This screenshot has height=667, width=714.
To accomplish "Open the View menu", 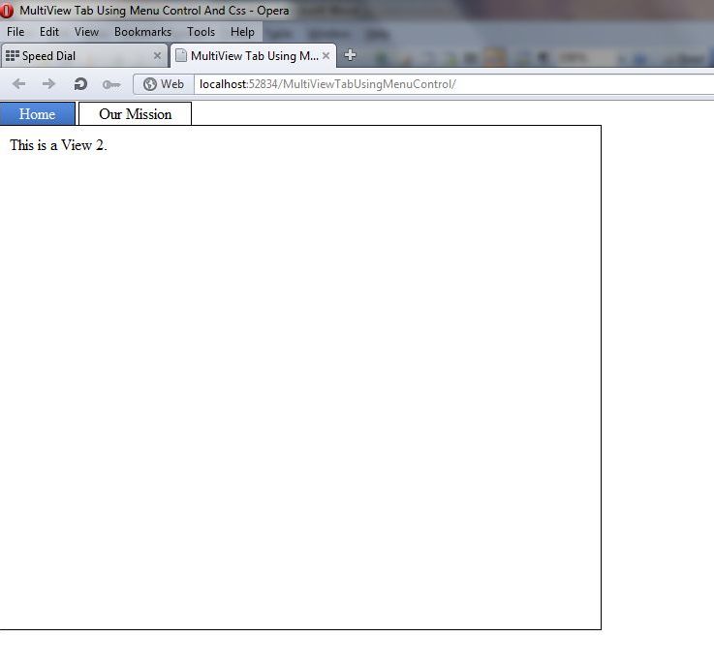I will coord(86,32).
